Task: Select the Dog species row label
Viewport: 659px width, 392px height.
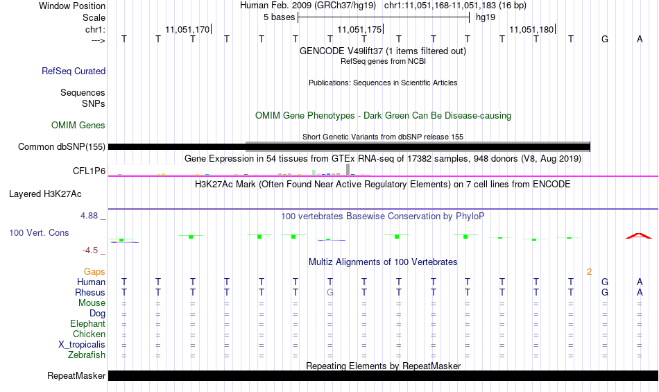Action: pos(98,313)
